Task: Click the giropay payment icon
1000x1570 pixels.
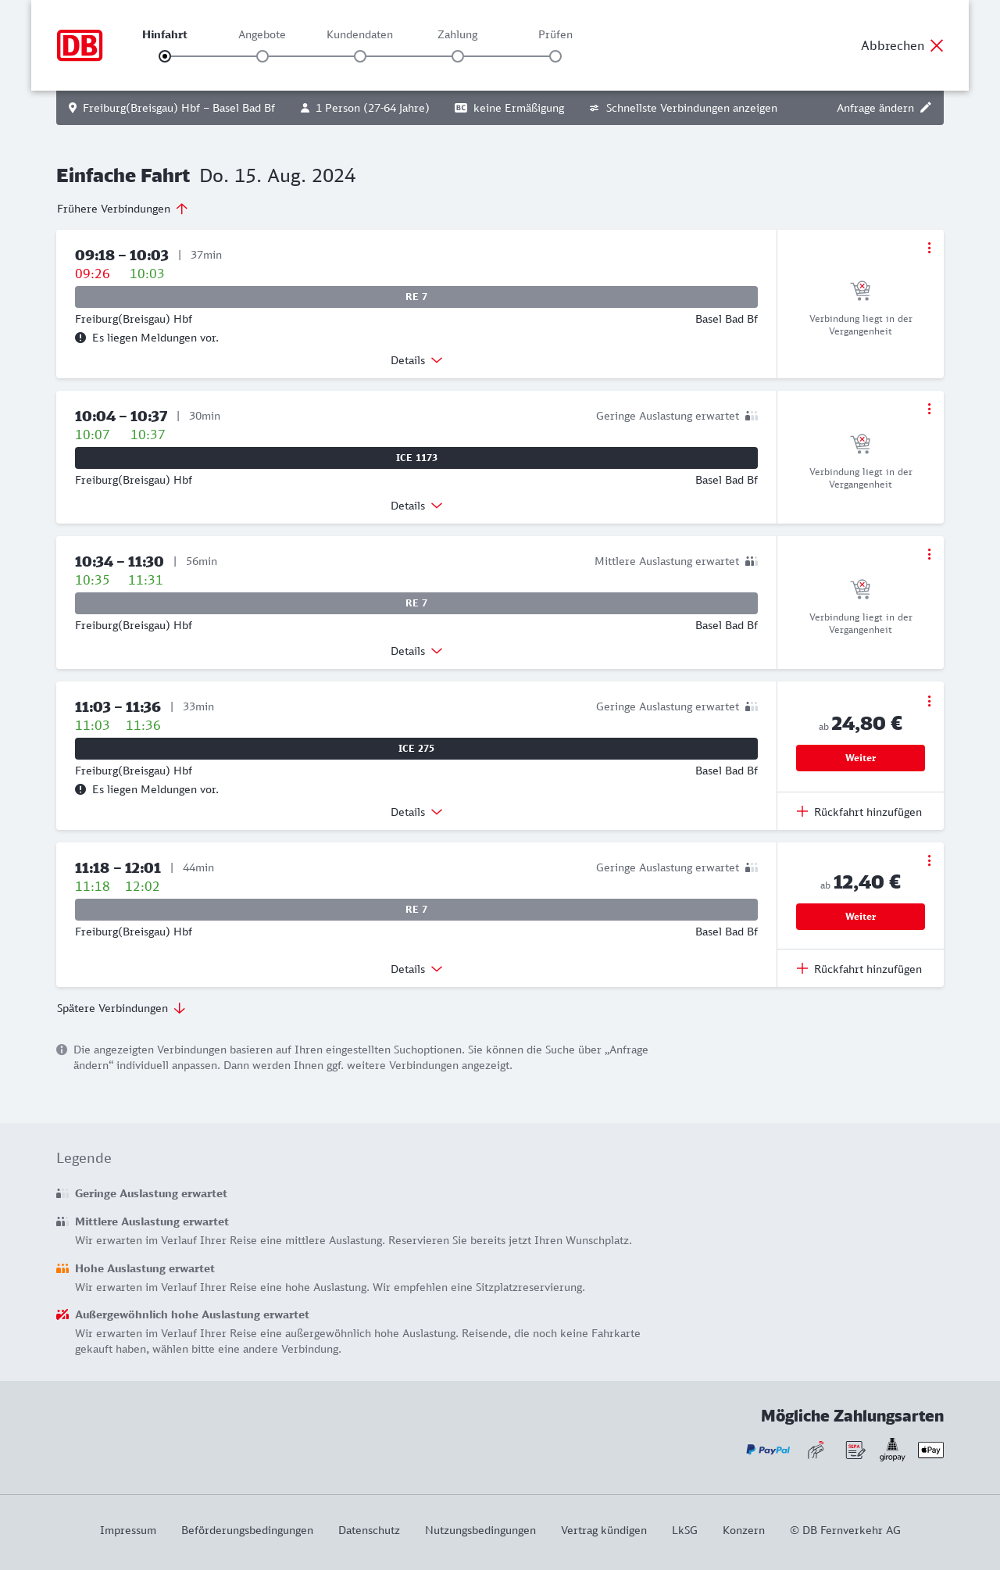Action: pos(892,1450)
